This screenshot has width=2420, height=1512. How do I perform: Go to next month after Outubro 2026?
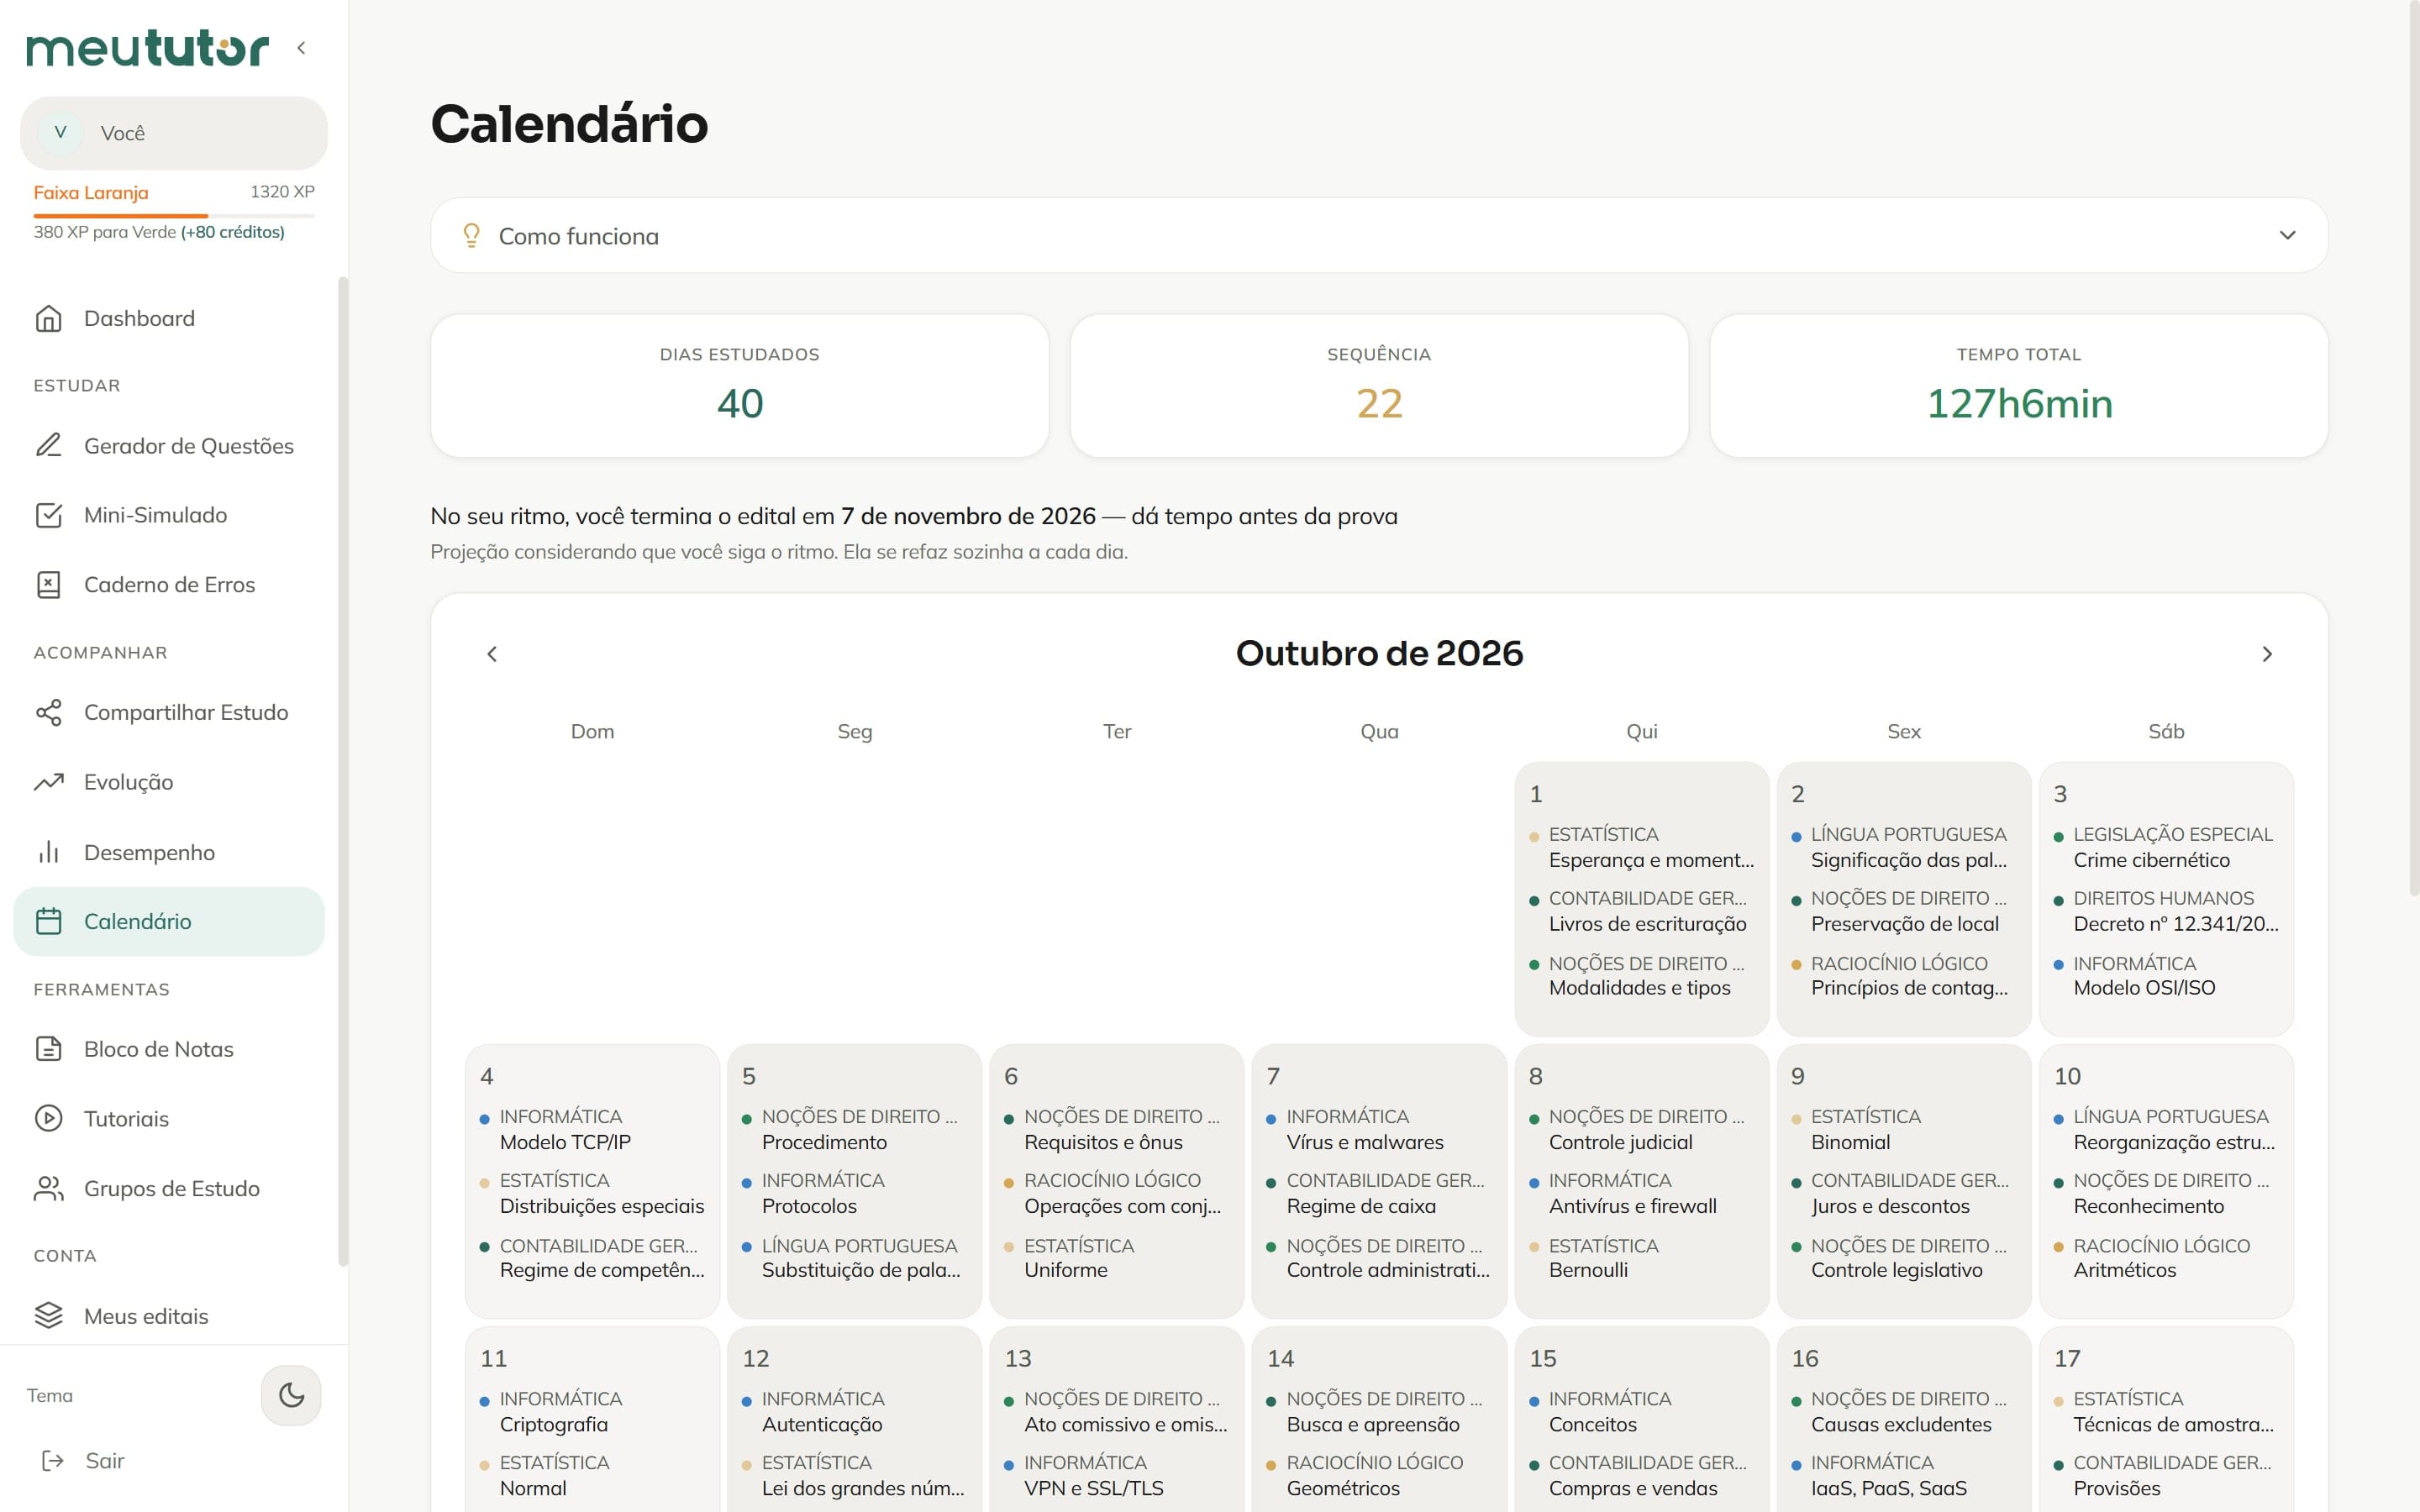pos(2267,654)
